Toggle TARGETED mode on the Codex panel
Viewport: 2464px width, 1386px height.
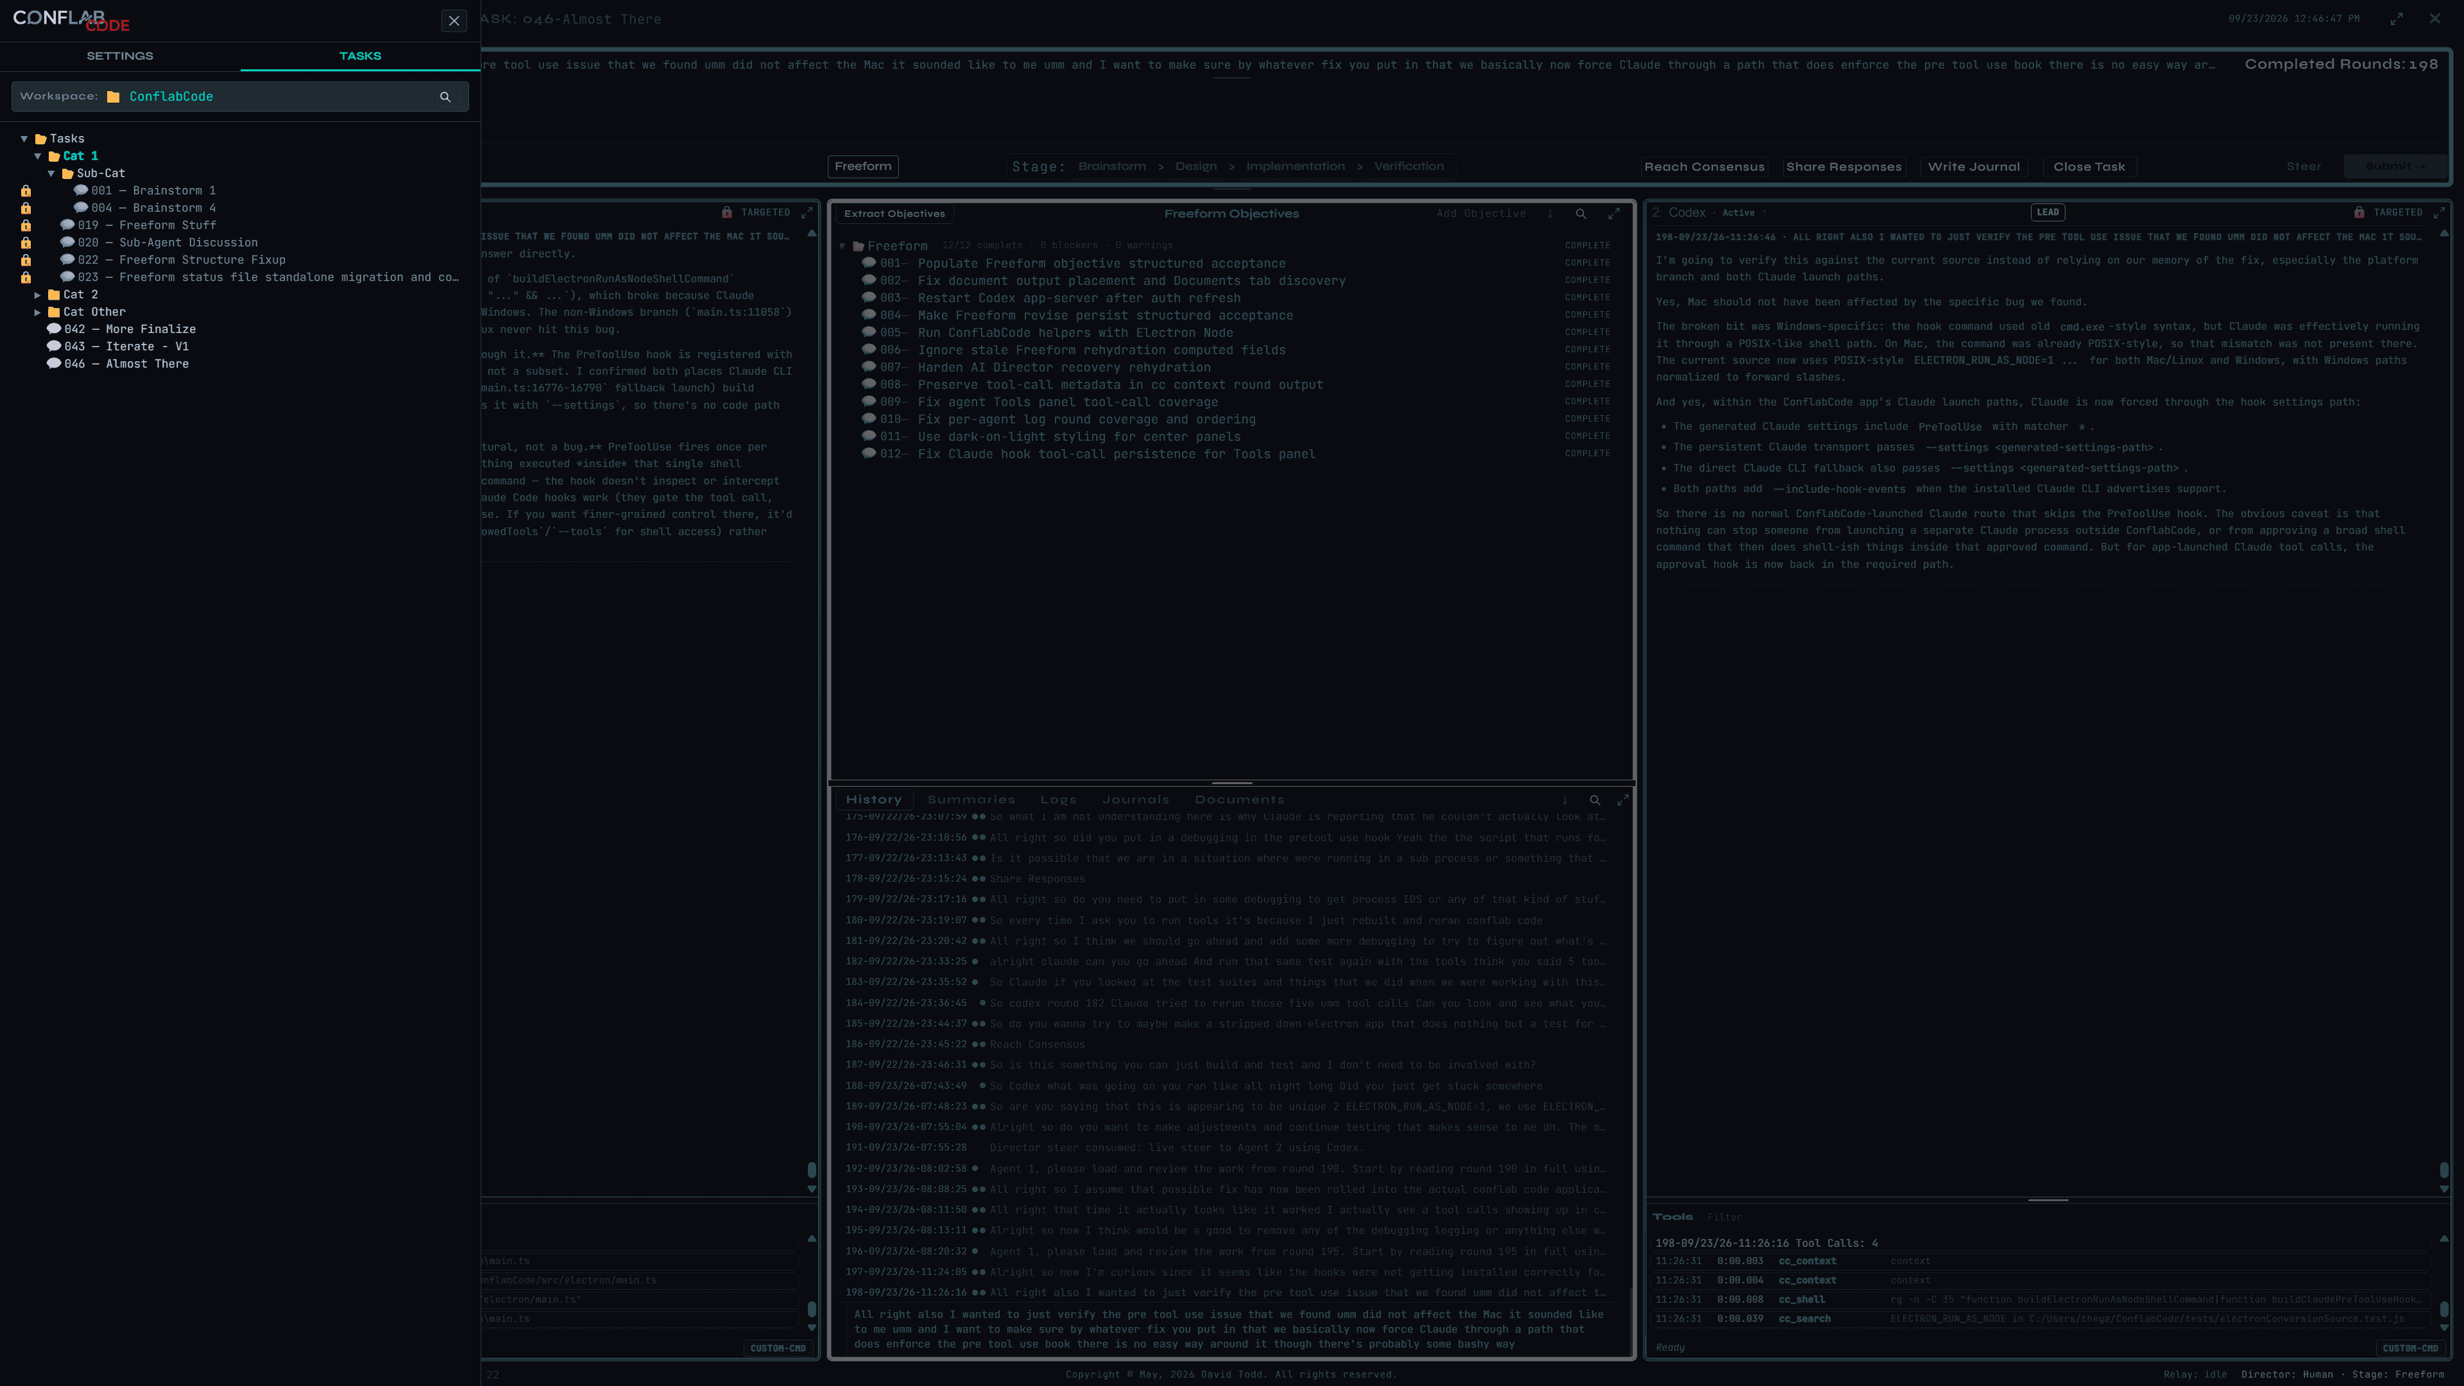pyautogui.click(x=2398, y=212)
